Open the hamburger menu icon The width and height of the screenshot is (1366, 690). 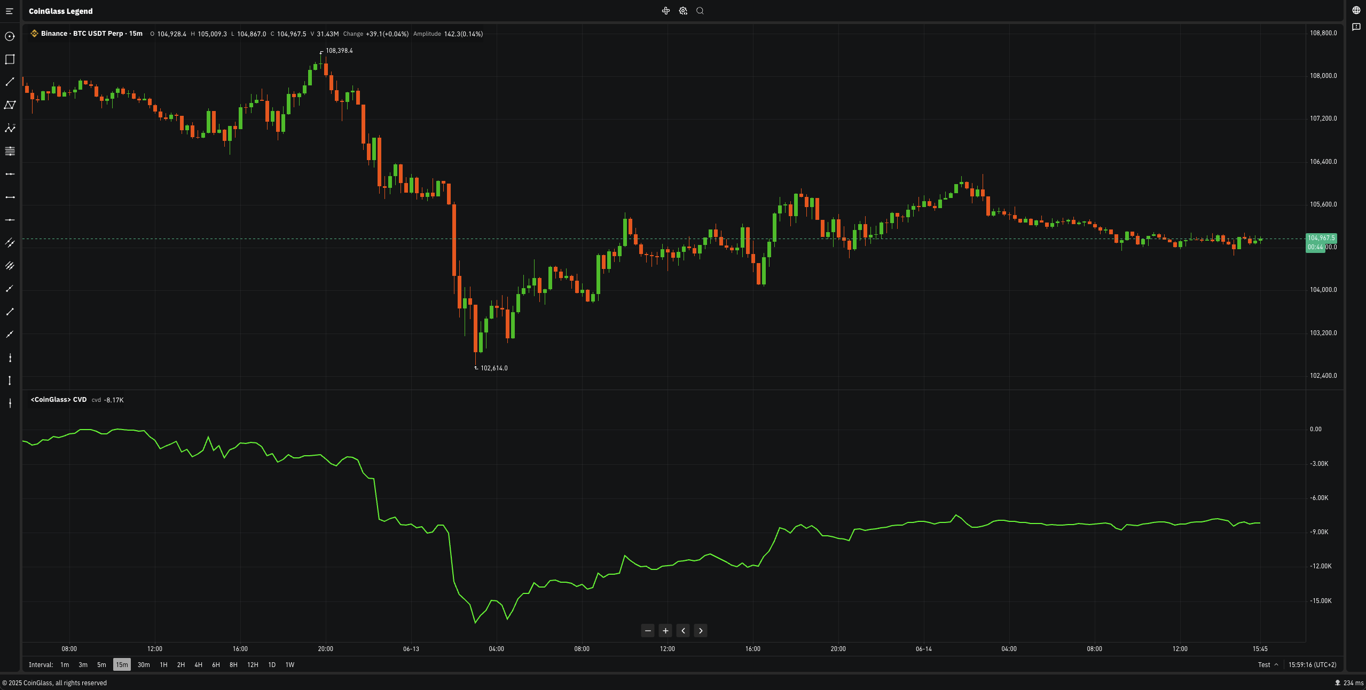tap(9, 11)
